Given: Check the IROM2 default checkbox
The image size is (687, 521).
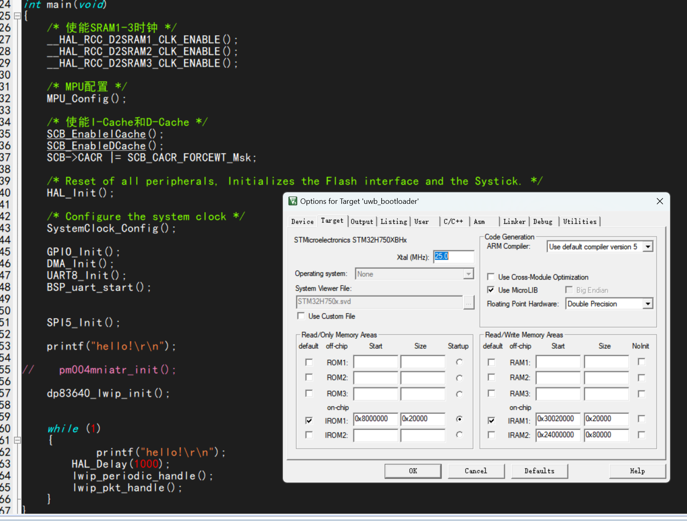Looking at the screenshot, I should [x=309, y=435].
